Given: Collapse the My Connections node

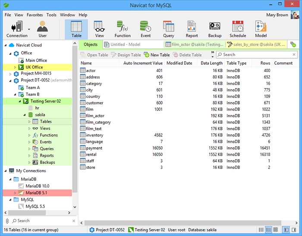Looking at the screenshot, I should point(5,171).
